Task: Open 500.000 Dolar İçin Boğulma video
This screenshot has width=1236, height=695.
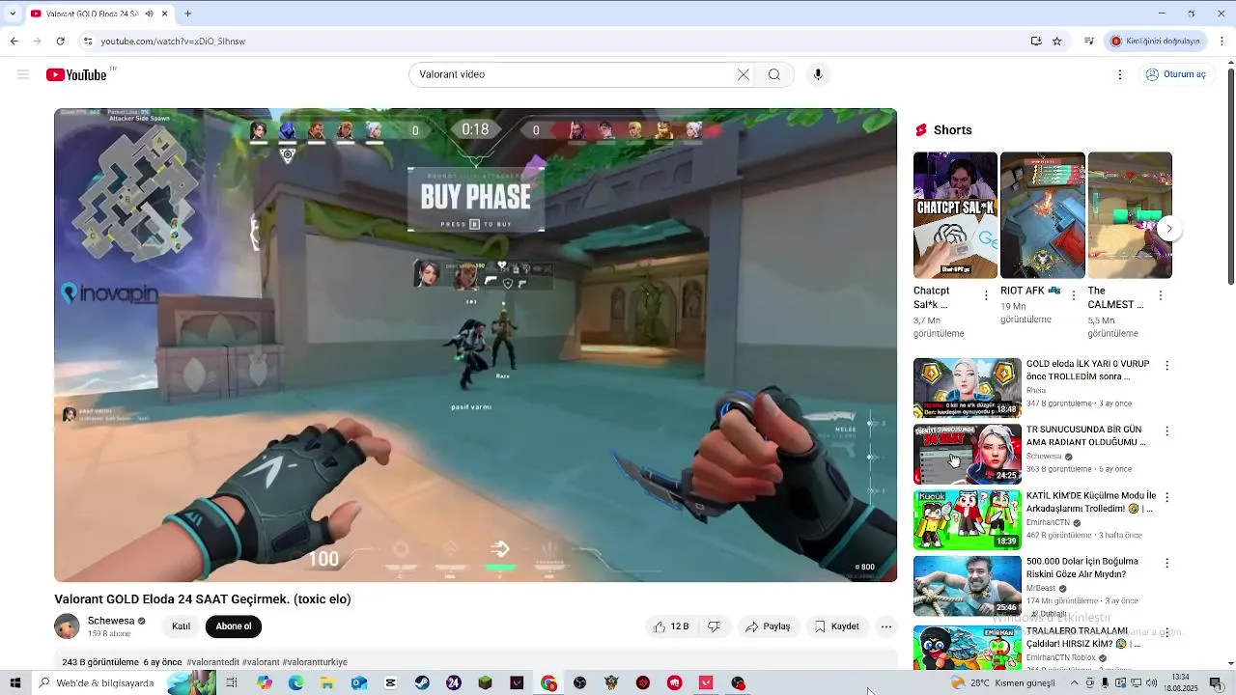Action: tap(968, 585)
